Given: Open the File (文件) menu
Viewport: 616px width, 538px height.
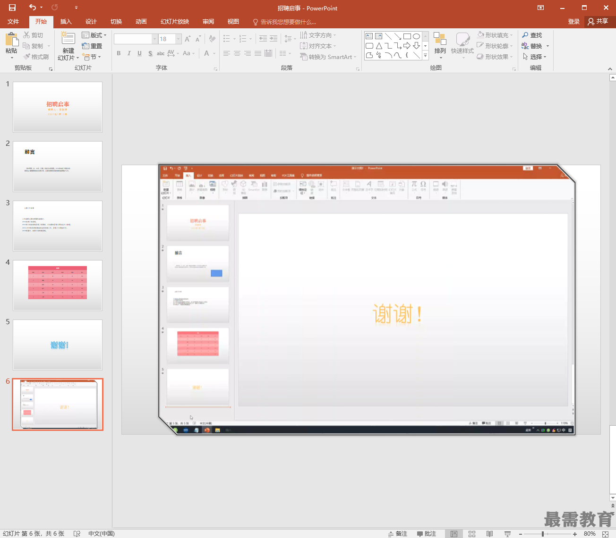Looking at the screenshot, I should pyautogui.click(x=13, y=22).
